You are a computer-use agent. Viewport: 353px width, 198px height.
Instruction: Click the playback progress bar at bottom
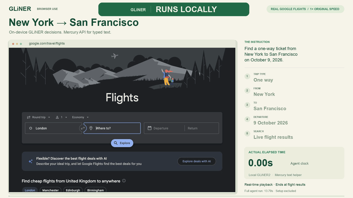[176, 196]
